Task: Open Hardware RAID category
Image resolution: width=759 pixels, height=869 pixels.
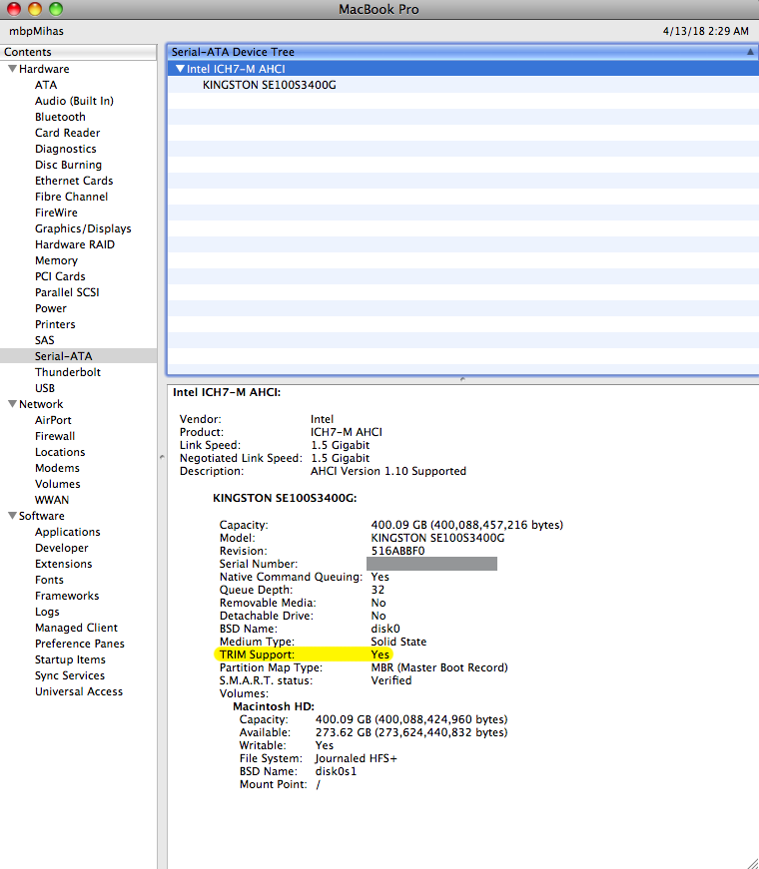Action: pyautogui.click(x=75, y=244)
